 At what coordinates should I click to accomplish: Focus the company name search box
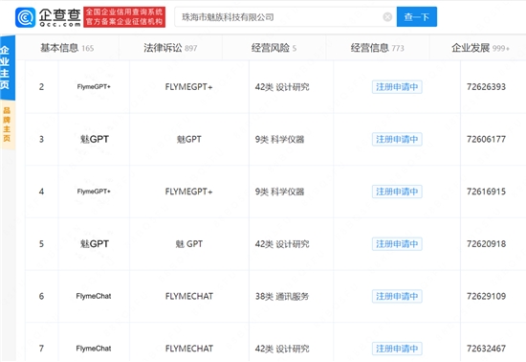click(278, 17)
